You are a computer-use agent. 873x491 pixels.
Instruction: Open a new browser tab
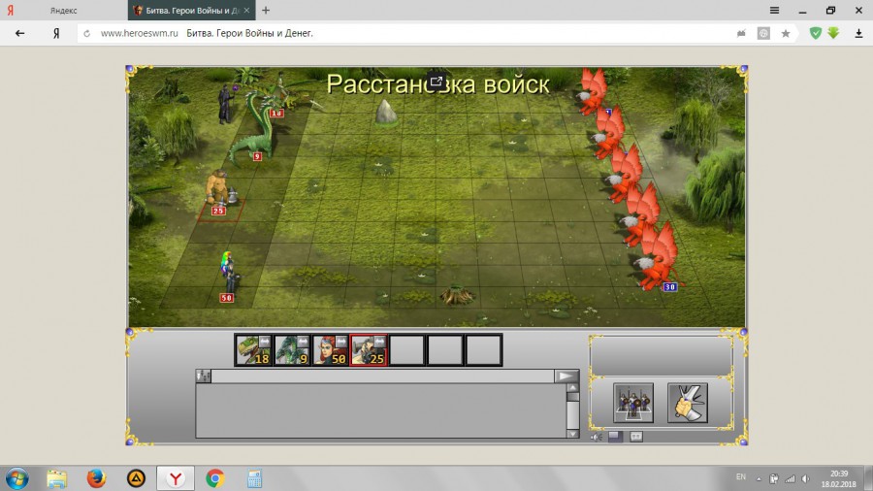pyautogui.click(x=266, y=11)
